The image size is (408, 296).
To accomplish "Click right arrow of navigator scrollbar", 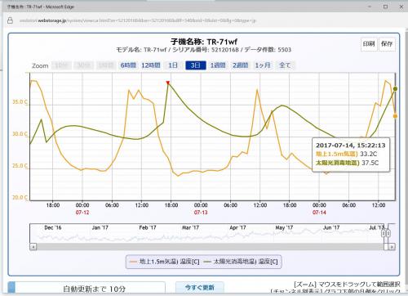I will pos(392,247).
